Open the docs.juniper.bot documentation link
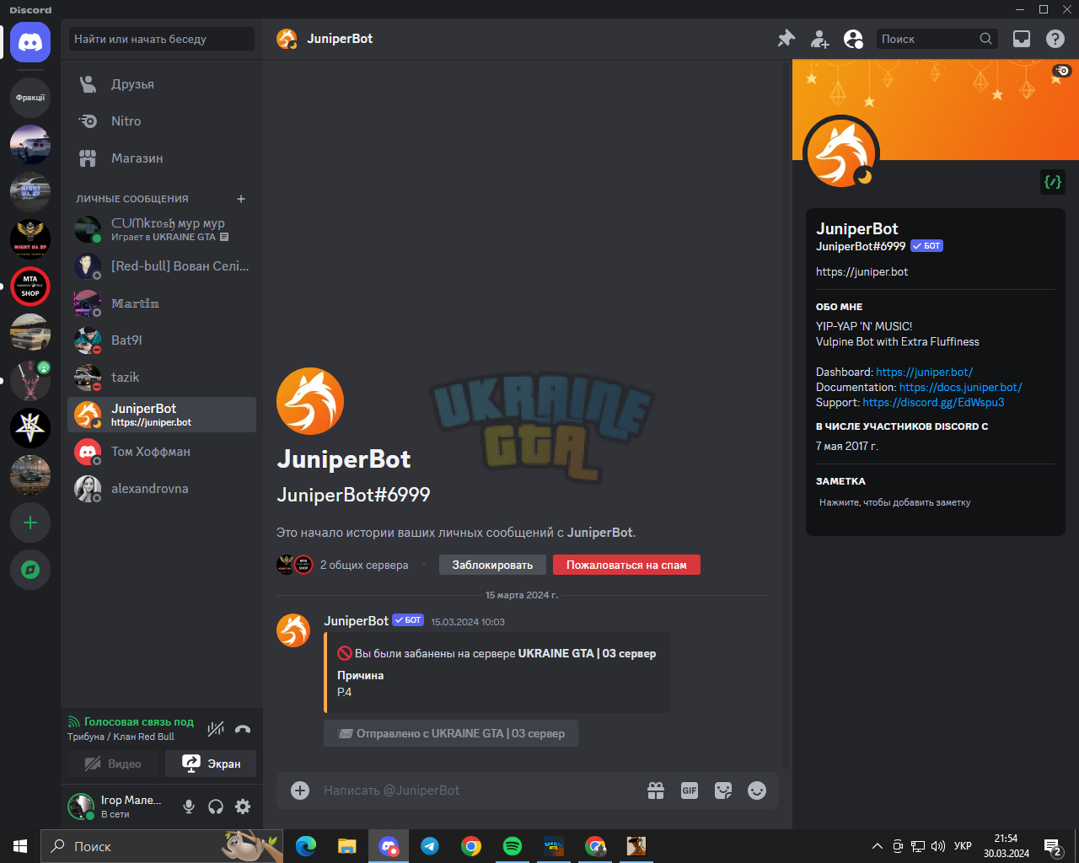 pos(961,387)
